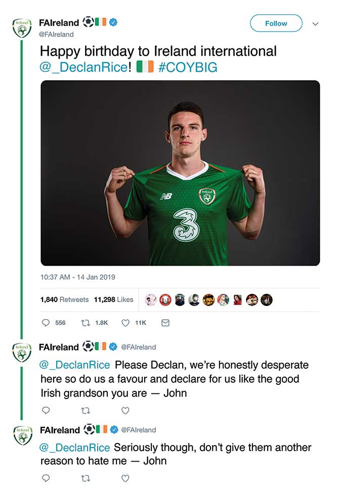Retweet the 'Please Declan' tweet
Screen dimensions: 339x491
pos(86,410)
